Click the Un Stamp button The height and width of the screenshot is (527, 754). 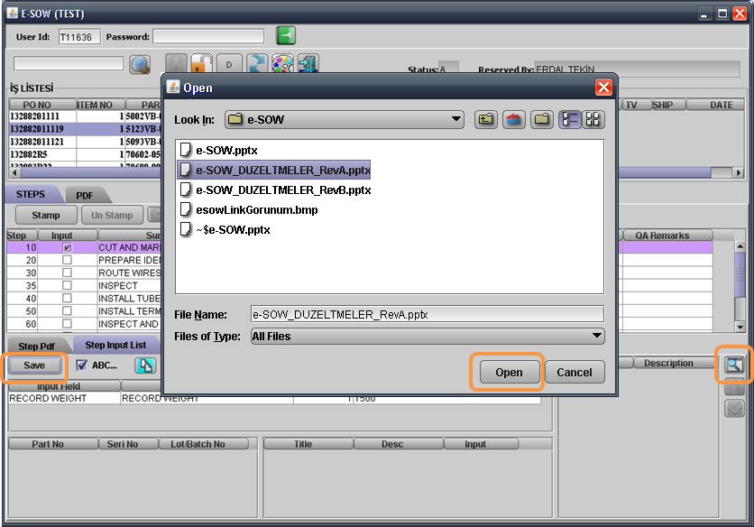(x=112, y=215)
